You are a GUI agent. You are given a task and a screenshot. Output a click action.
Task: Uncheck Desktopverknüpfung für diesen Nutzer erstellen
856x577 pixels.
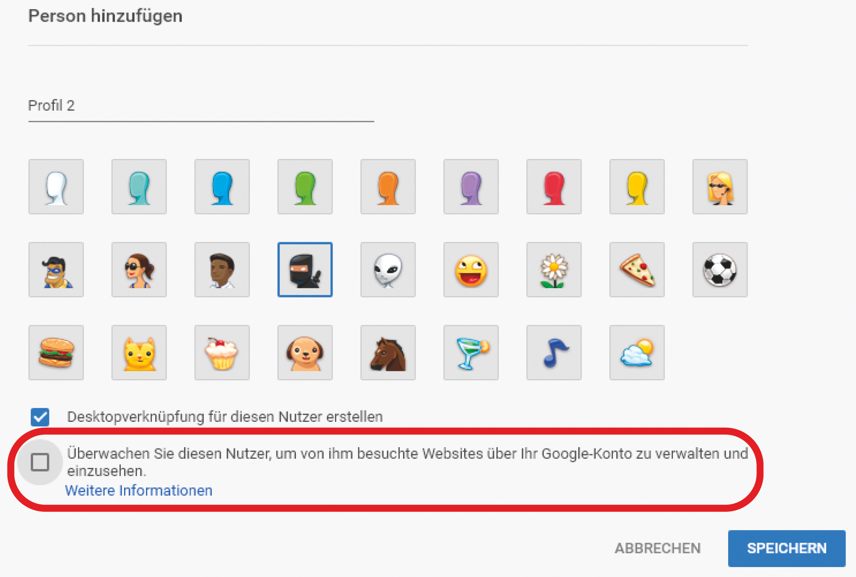(40, 417)
